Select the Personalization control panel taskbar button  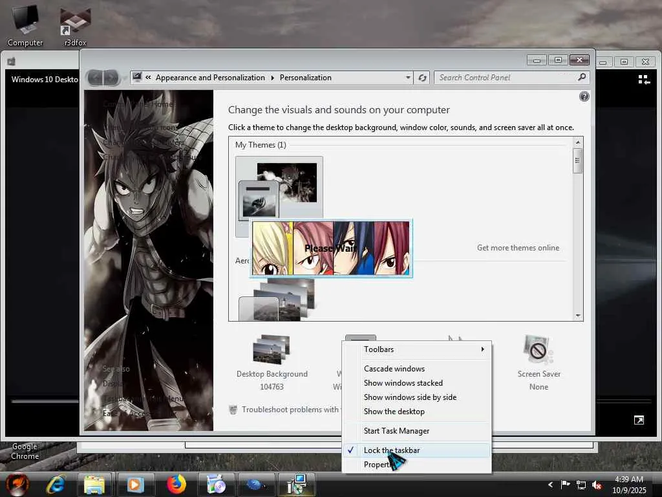point(296,484)
